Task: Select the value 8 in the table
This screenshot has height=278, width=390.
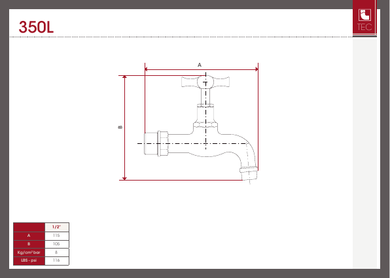Action: pos(57,252)
